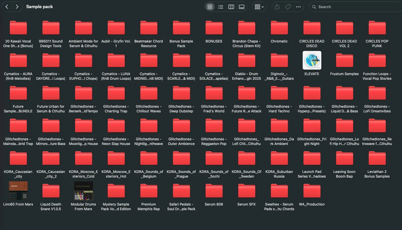Viewport: 402px width, 230px height.
Task: Select the Serum SFX folder
Action: (x=247, y=191)
